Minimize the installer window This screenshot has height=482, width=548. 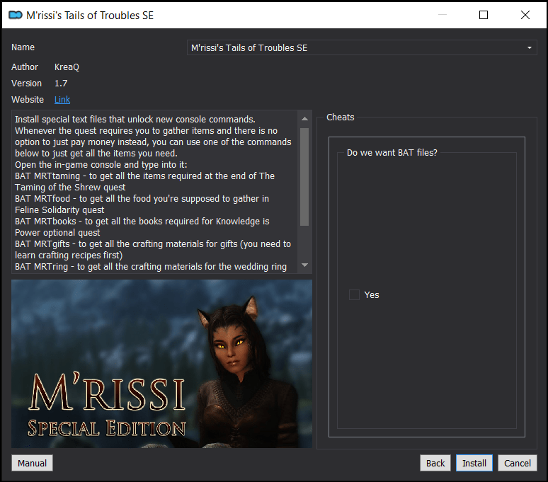coord(443,15)
